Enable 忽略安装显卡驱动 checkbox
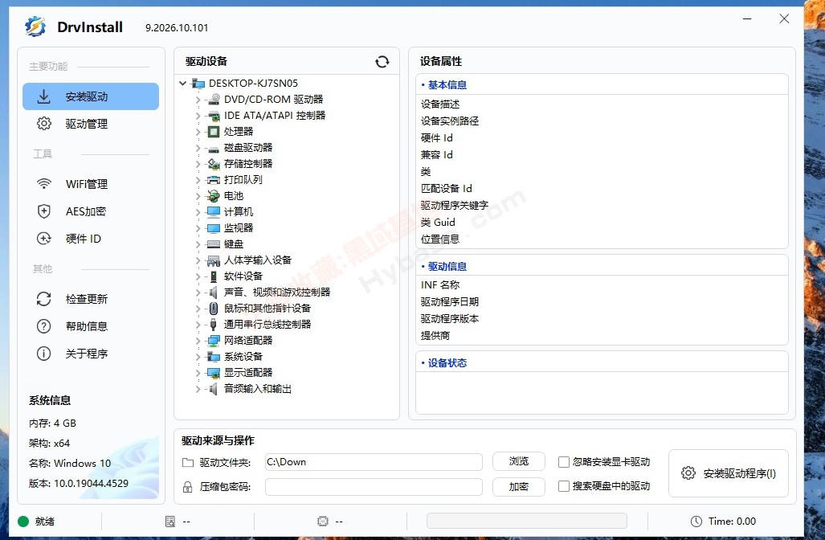The image size is (825, 540). coord(563,461)
